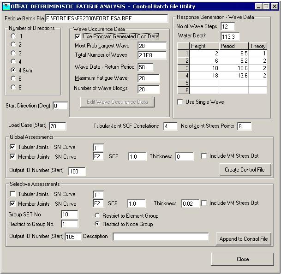Toggle Global Member Joints checkbox
This screenshot has height=274, width=281.
[x=12, y=157]
